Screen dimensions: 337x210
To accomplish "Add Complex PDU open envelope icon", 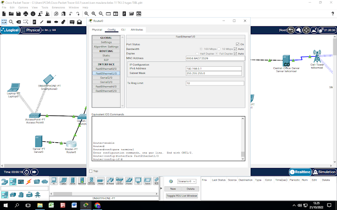I will [80, 22].
